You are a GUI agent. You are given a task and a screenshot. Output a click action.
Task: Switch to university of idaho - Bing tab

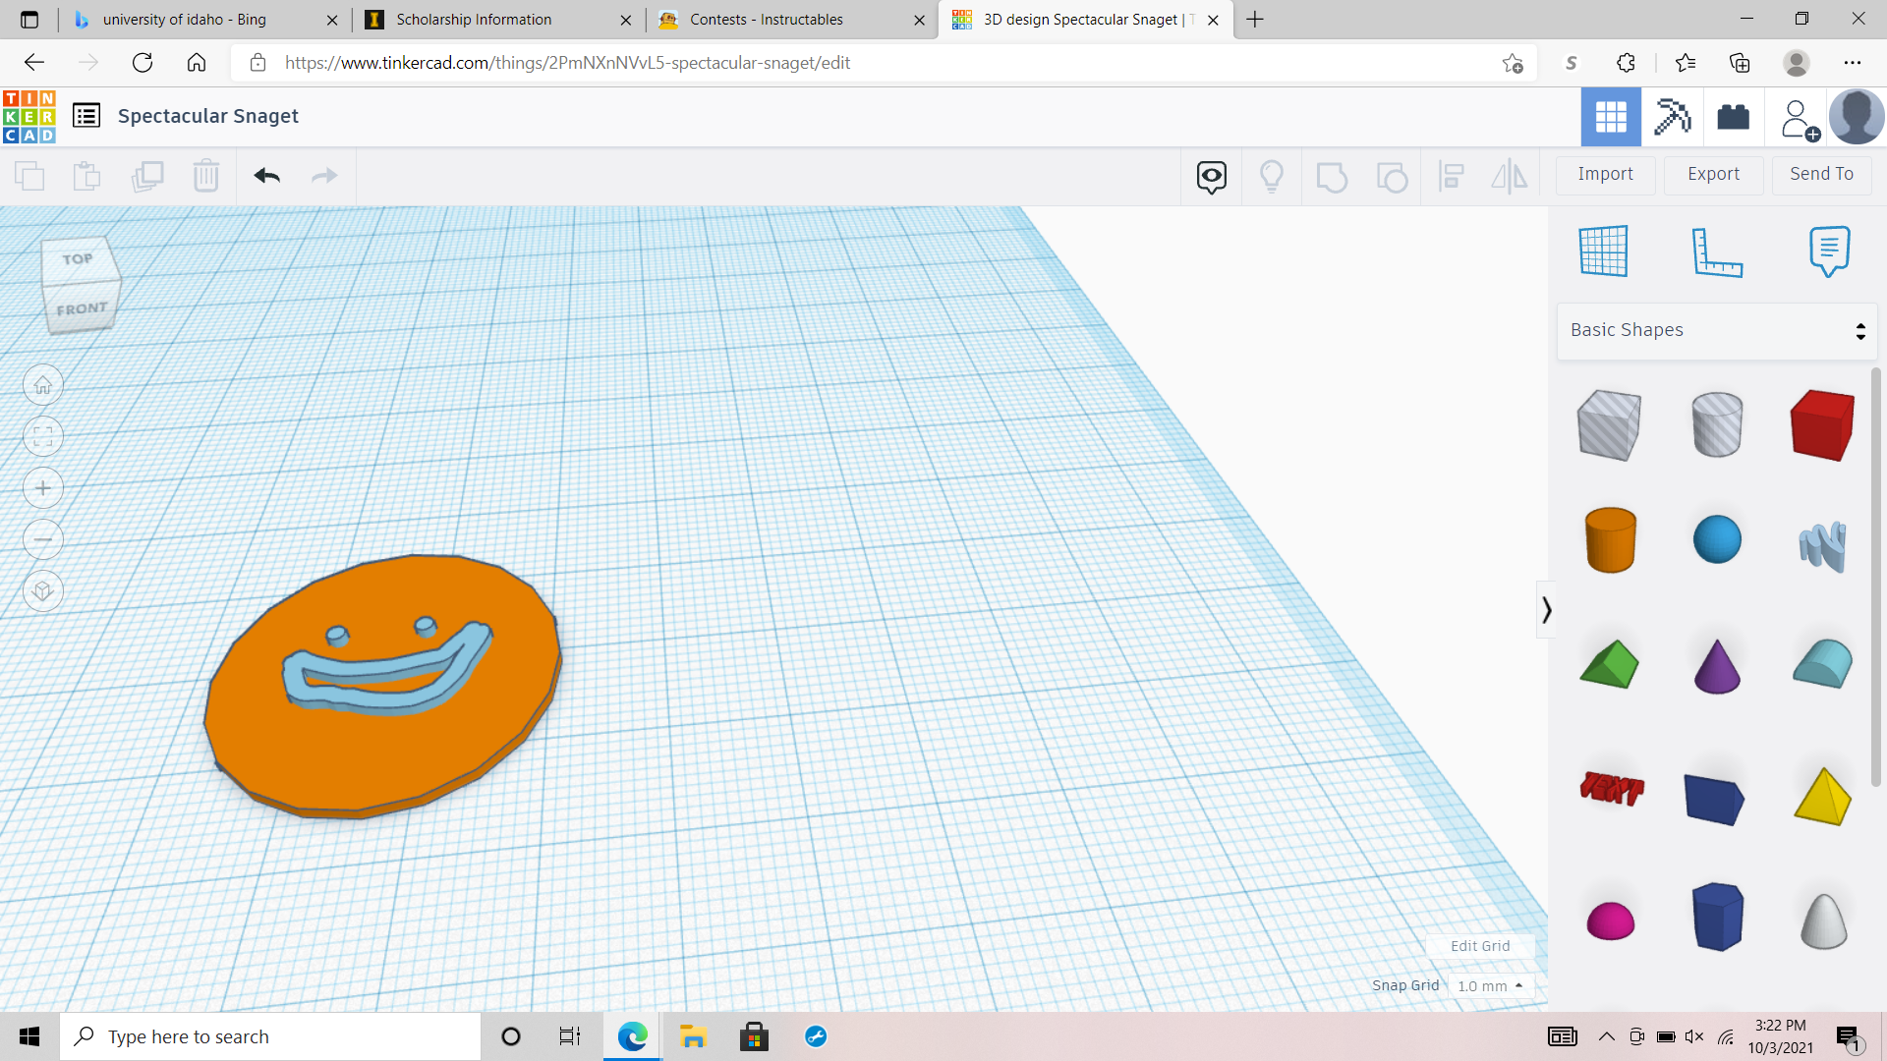[x=206, y=20]
